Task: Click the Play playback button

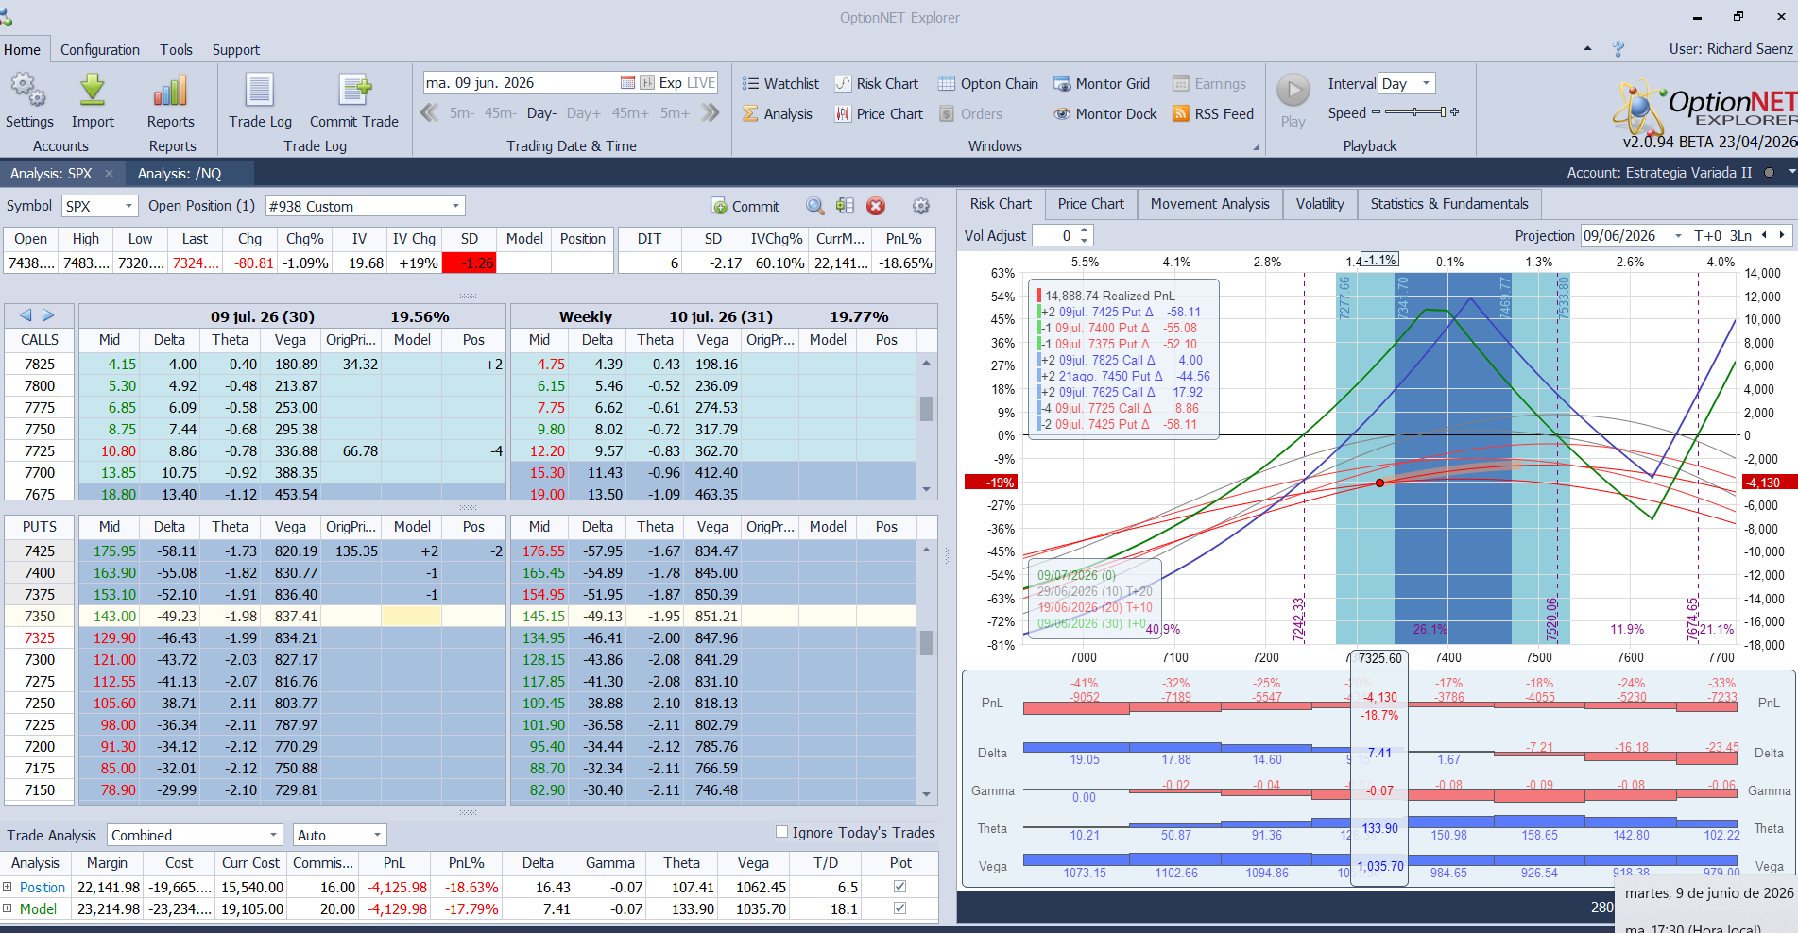Action: (1293, 100)
